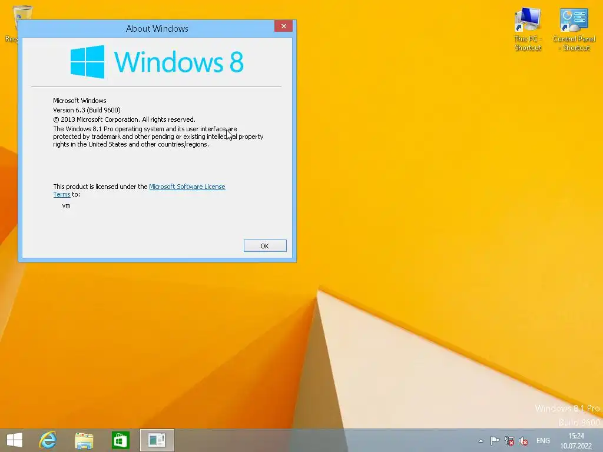This screenshot has height=452, width=603.
Task: Open Control Panel shortcut on desktop
Action: click(574, 29)
